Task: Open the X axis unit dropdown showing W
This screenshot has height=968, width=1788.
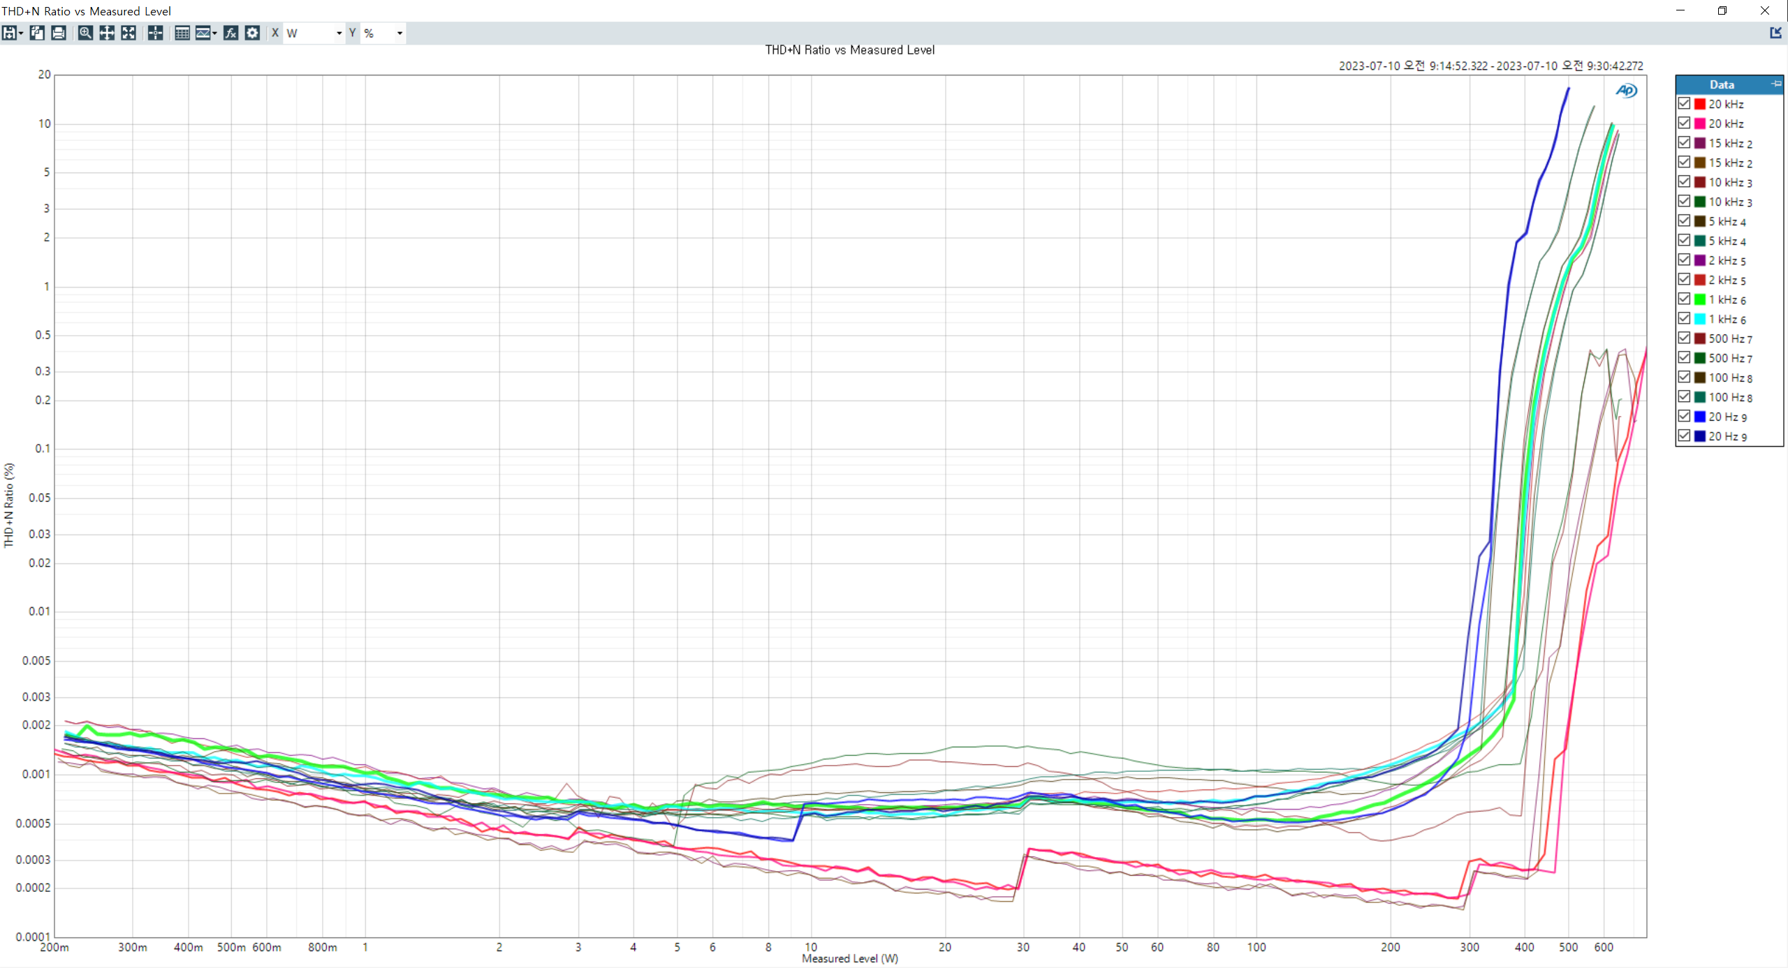Action: point(314,33)
